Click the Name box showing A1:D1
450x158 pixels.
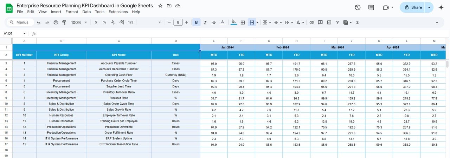point(12,33)
